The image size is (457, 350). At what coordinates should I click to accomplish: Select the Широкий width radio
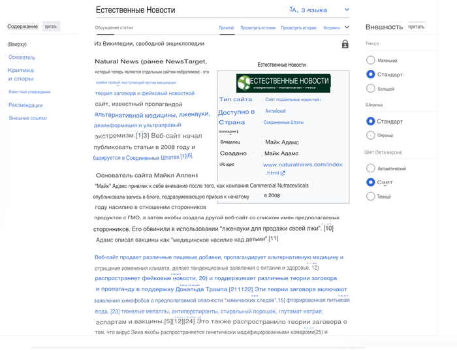[x=370, y=135]
